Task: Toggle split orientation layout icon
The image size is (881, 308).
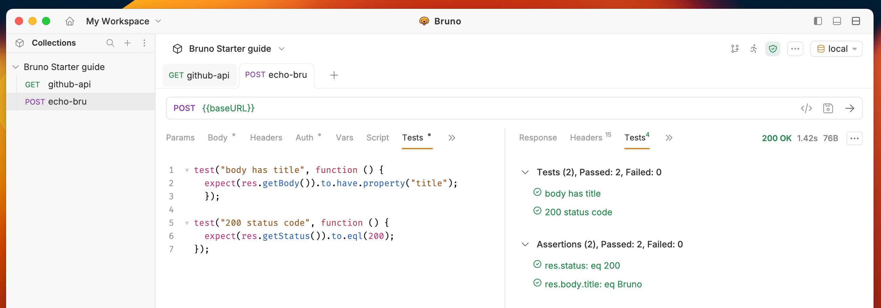Action: point(856,21)
